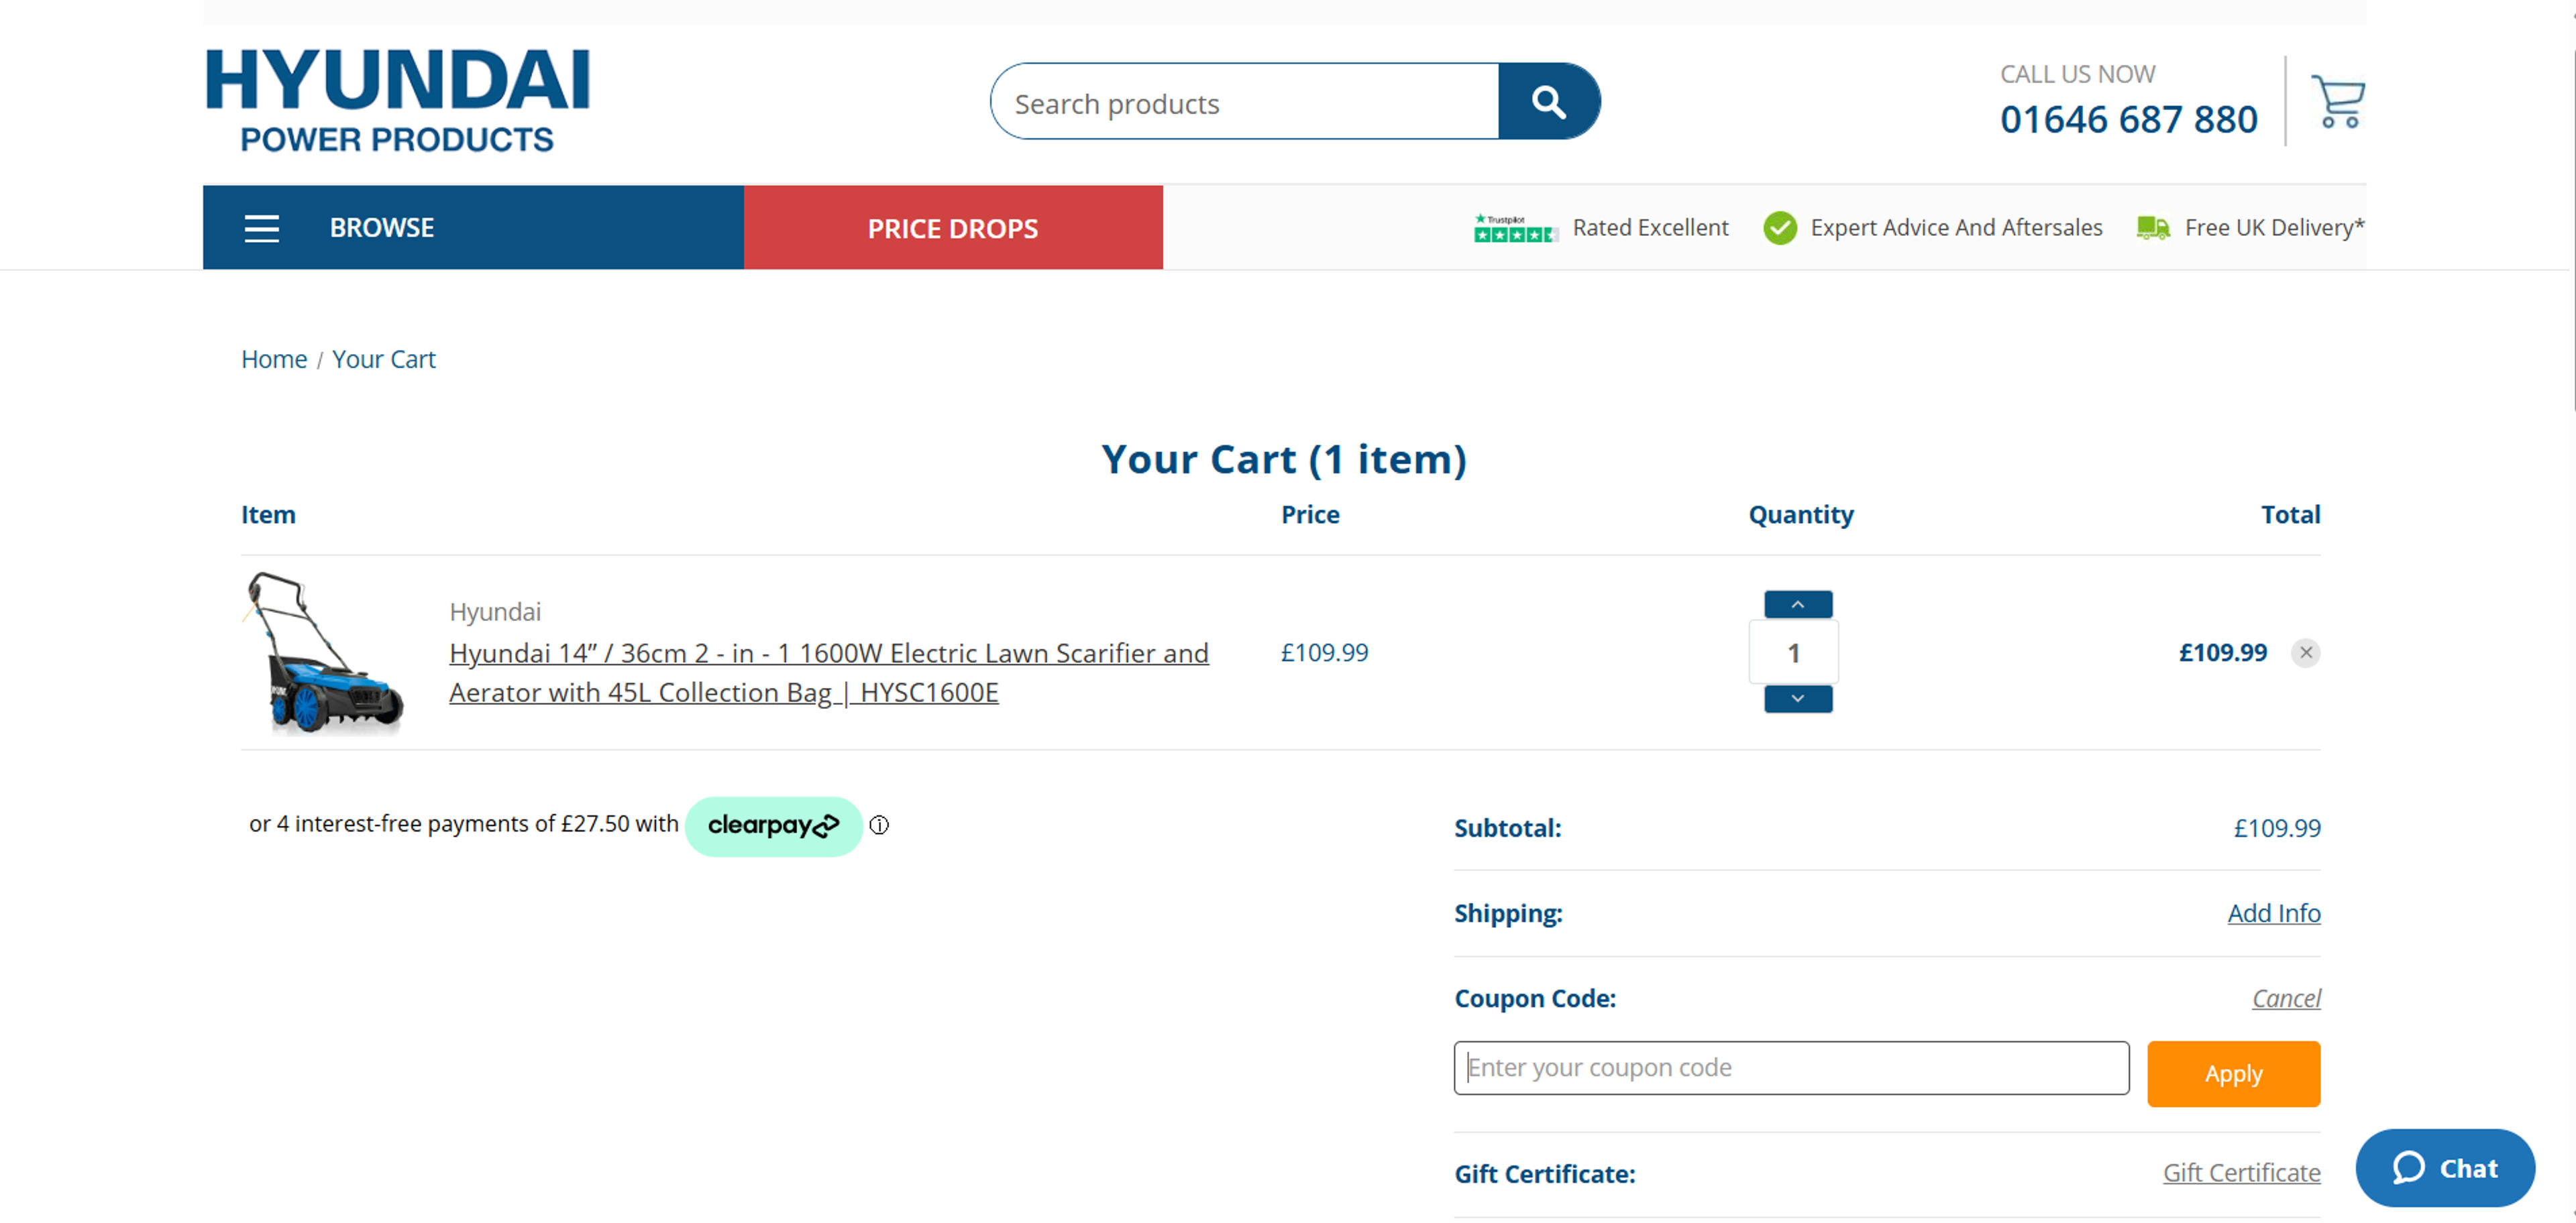Increase quantity with the up chevron
Screen dimensions: 2576x1223
[x=1796, y=603]
